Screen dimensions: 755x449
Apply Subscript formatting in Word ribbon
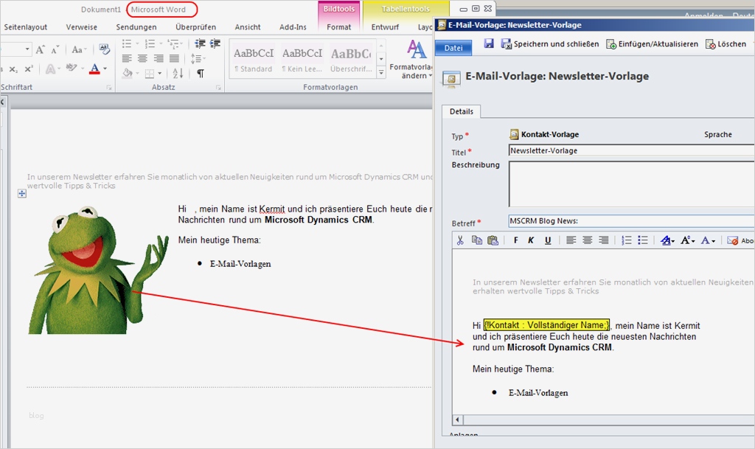click(13, 69)
